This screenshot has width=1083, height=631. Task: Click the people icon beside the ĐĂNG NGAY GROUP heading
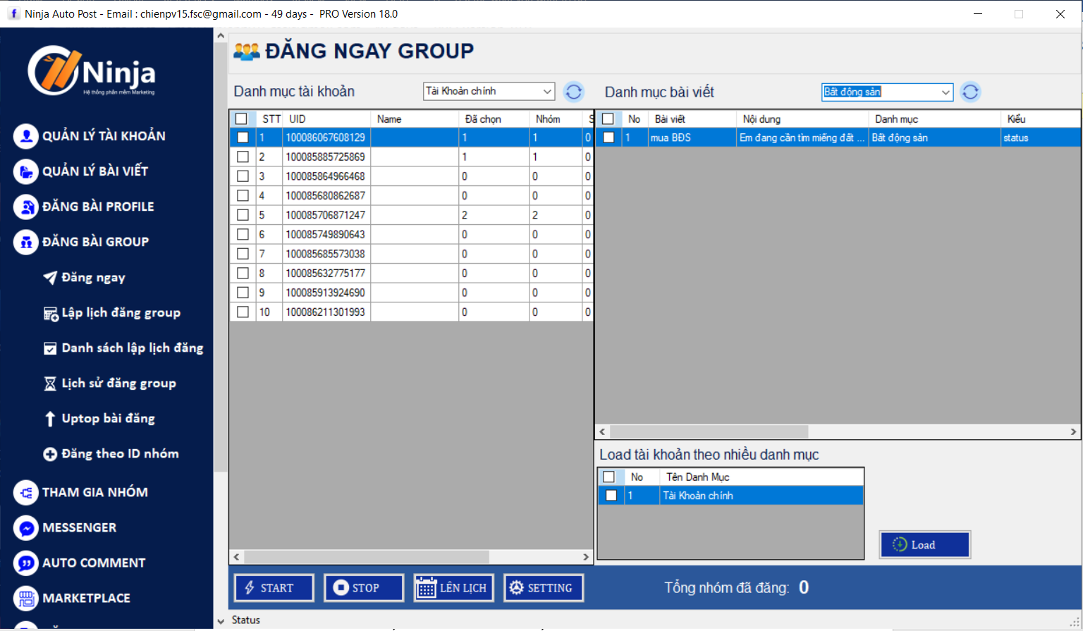click(x=247, y=51)
